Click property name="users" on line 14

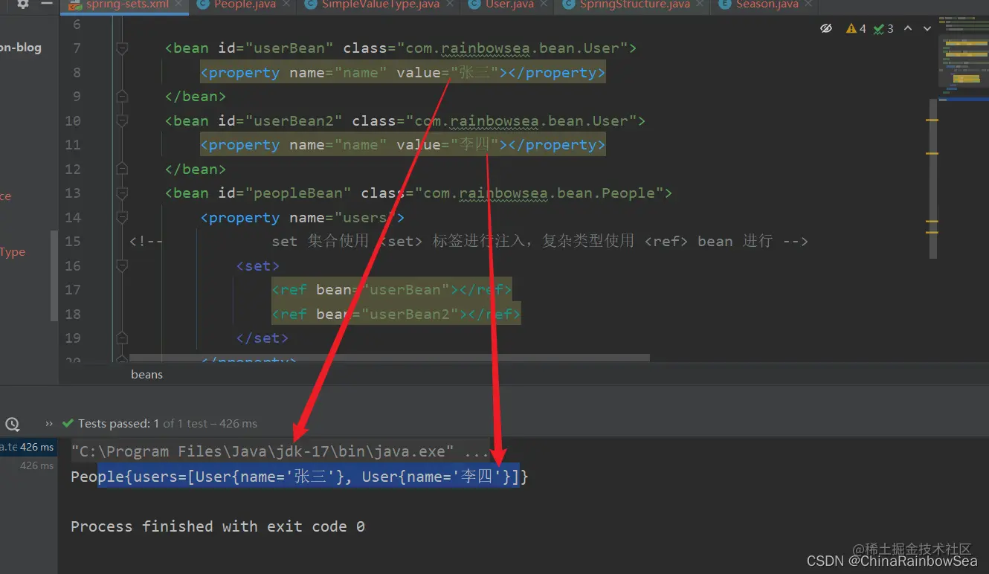pos(303,218)
